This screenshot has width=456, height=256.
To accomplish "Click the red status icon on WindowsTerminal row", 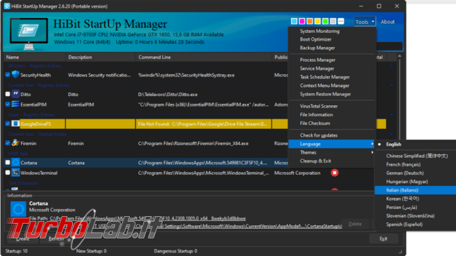I will (335, 173).
